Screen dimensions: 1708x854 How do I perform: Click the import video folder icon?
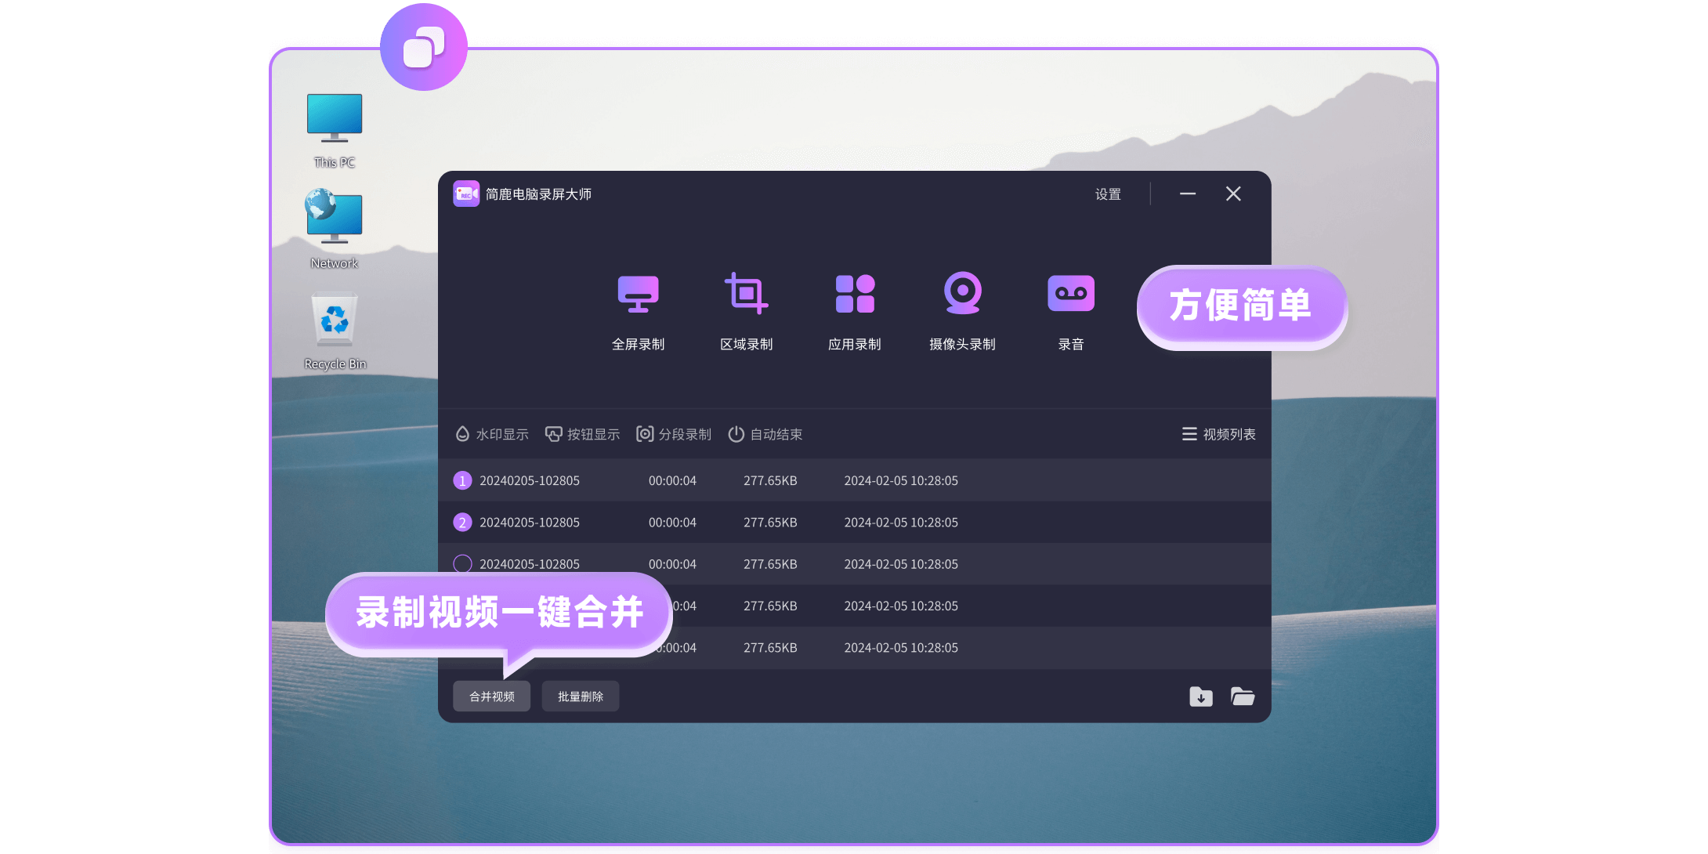point(1200,697)
